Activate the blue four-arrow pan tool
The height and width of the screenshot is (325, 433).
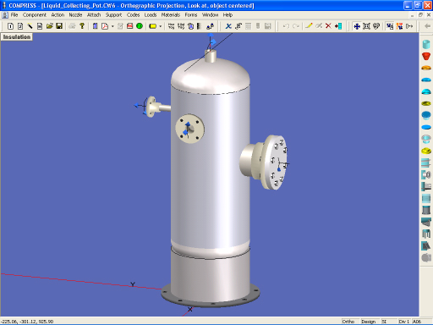(357, 26)
